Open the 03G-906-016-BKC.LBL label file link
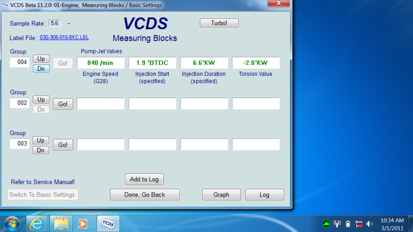 tap(64, 37)
